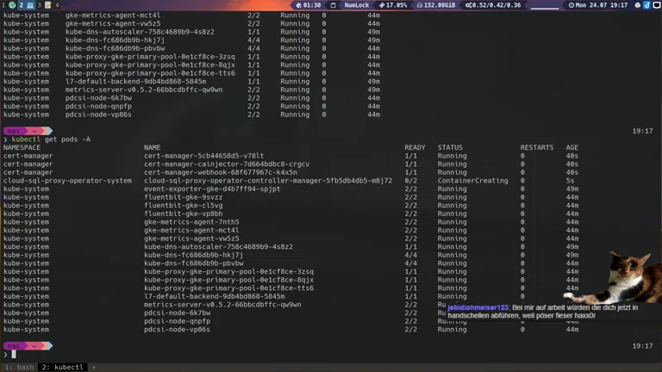
Task: Click the cloud-sql-proxy-operator-controller-manager pod name
Action: pos(267,181)
